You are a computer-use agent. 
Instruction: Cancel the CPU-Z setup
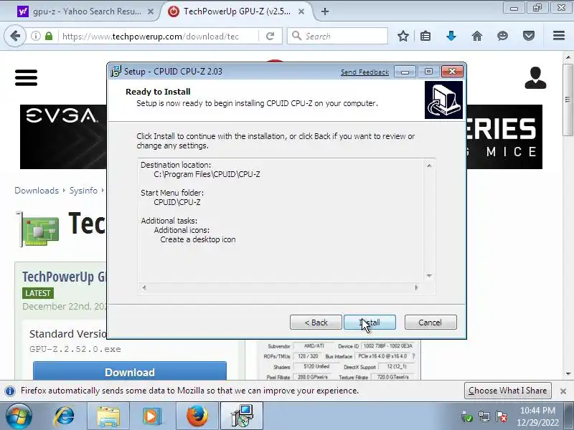pos(430,322)
